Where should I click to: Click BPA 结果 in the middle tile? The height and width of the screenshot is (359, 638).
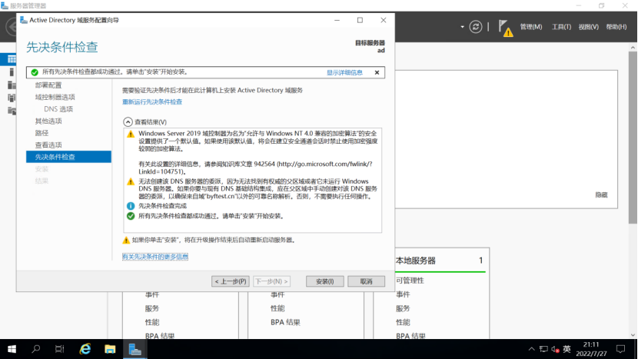[285, 322]
